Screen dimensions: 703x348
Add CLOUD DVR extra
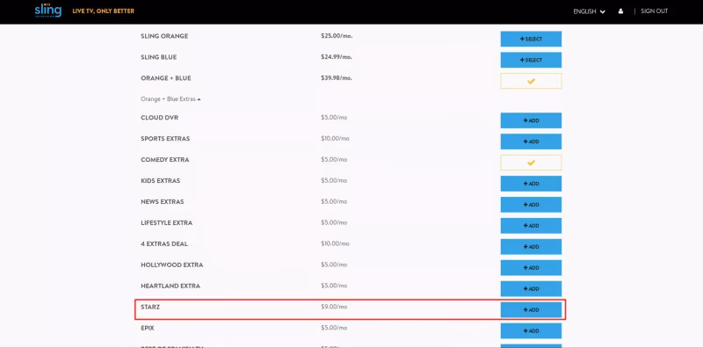(531, 120)
